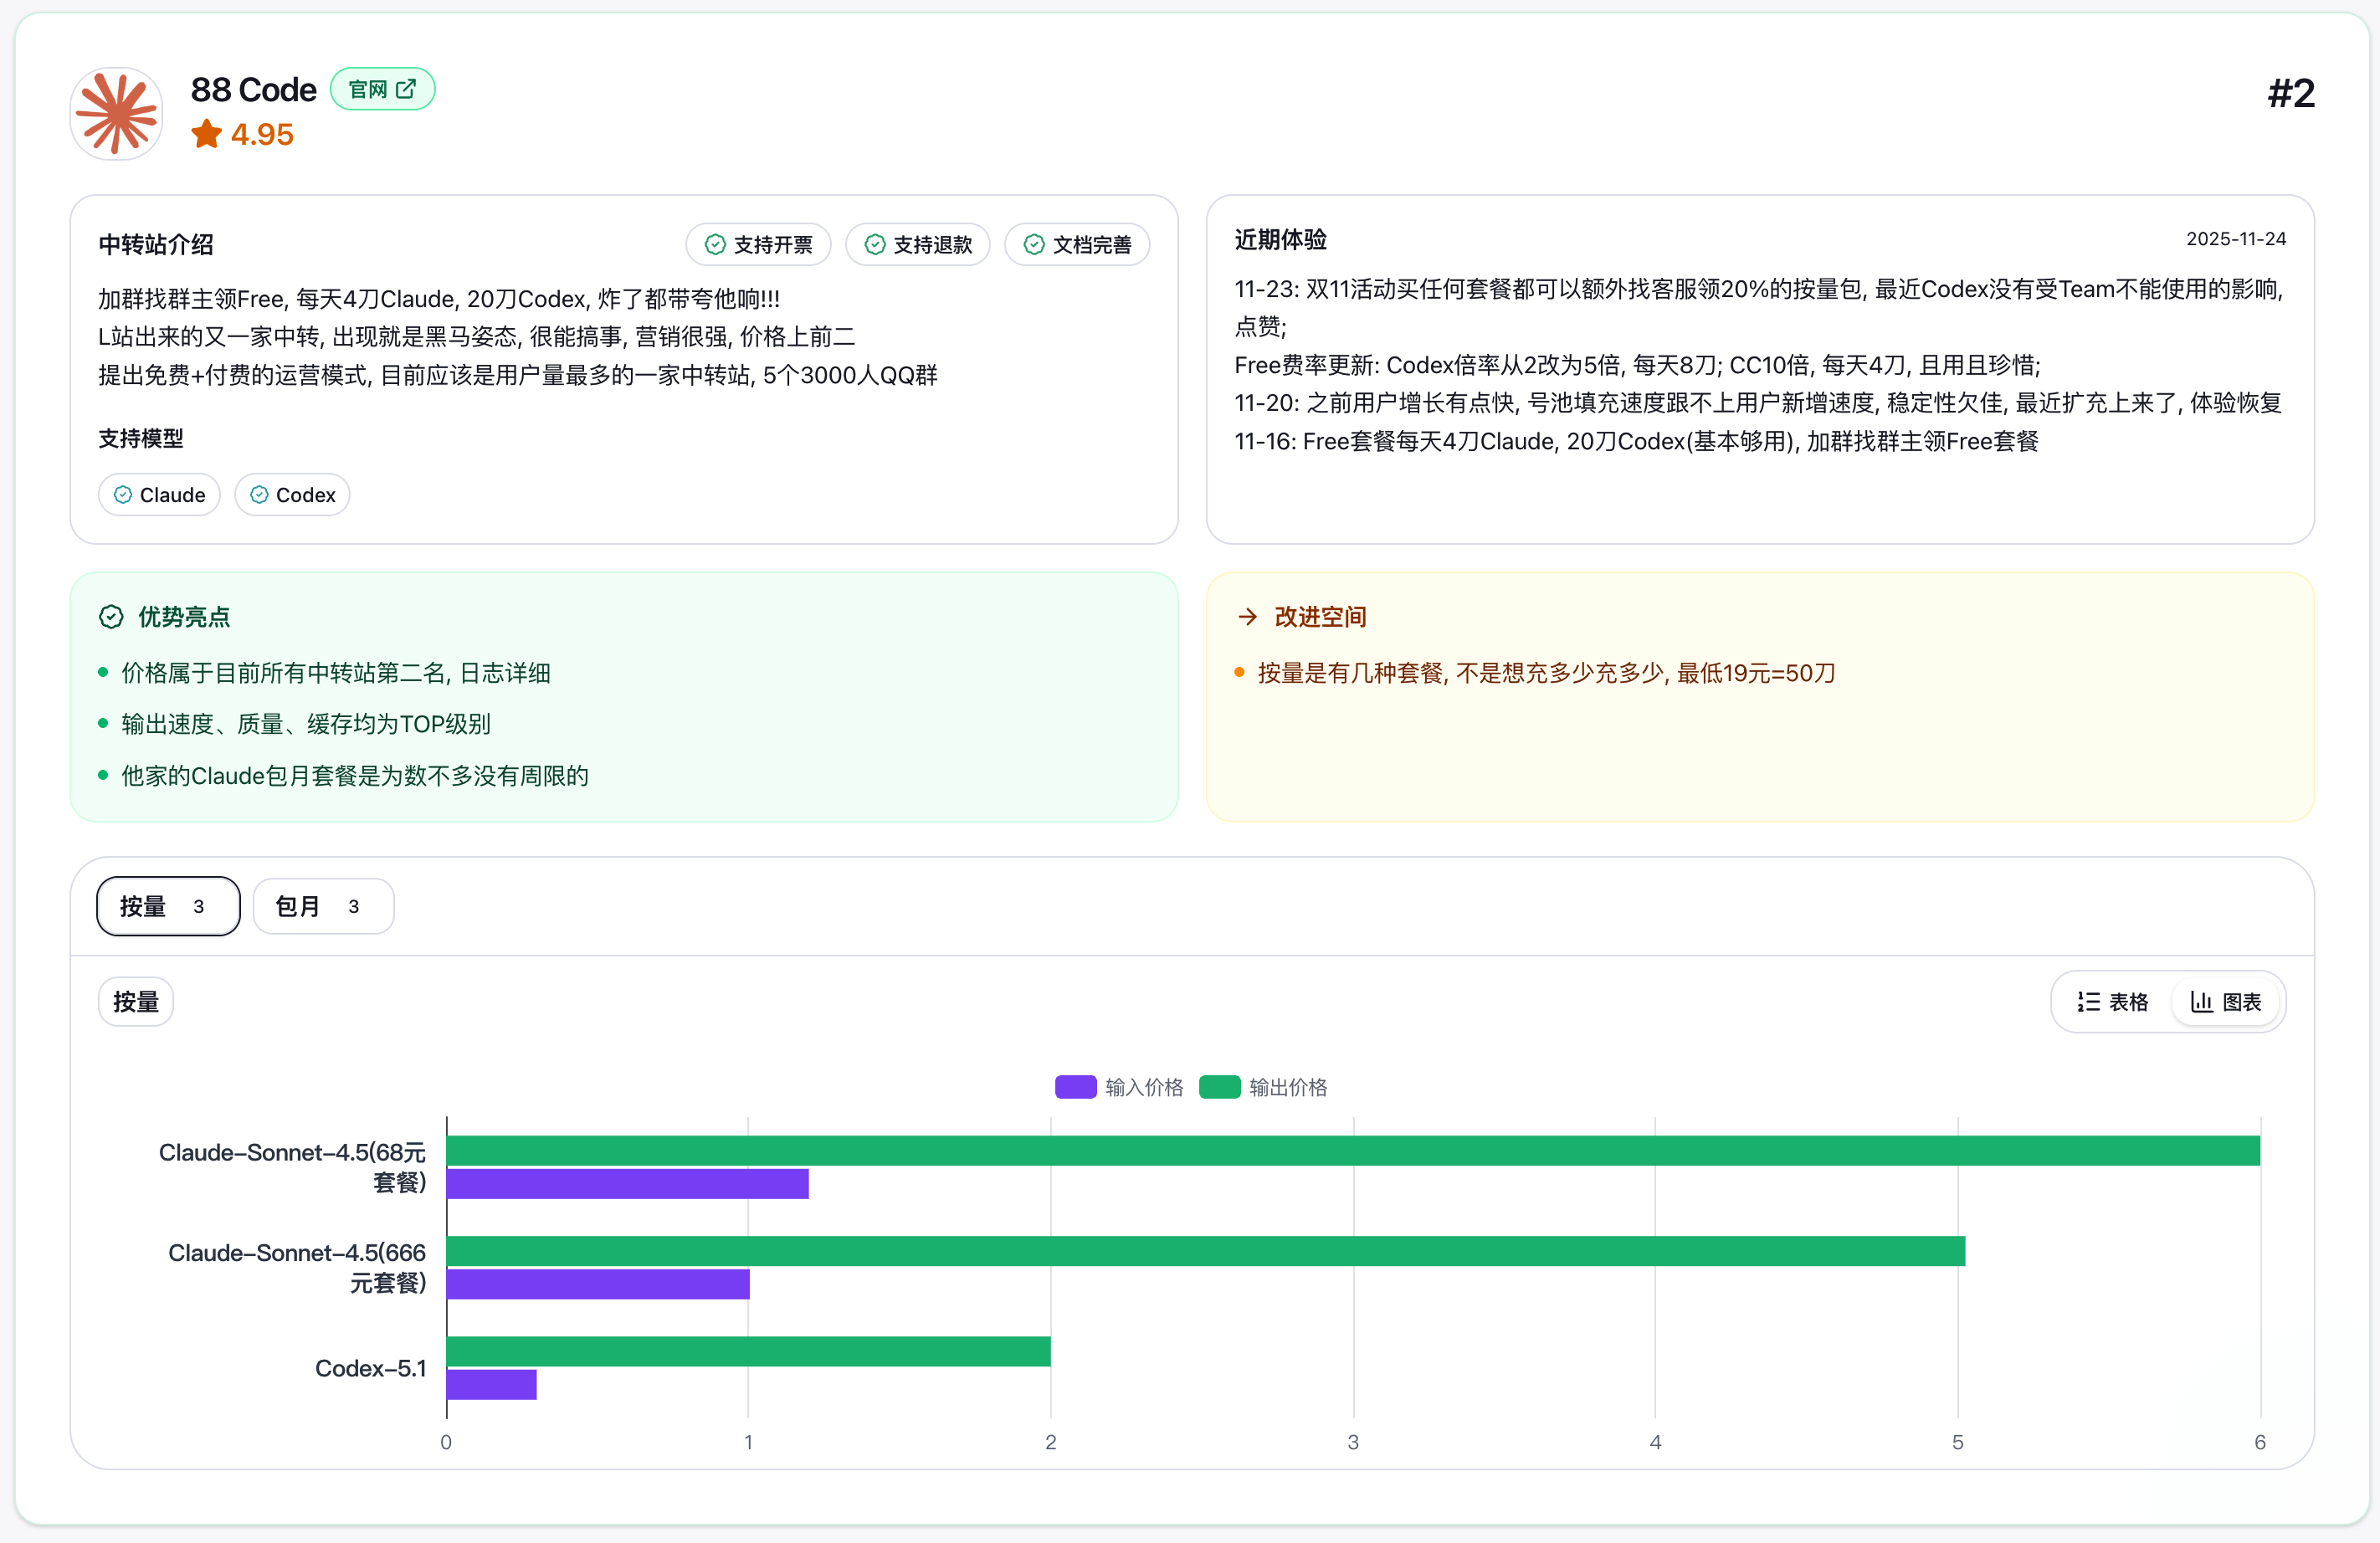Image resolution: width=2380 pixels, height=1543 pixels.
Task: Click the arrow icon before 改进空间
Action: [x=1247, y=617]
